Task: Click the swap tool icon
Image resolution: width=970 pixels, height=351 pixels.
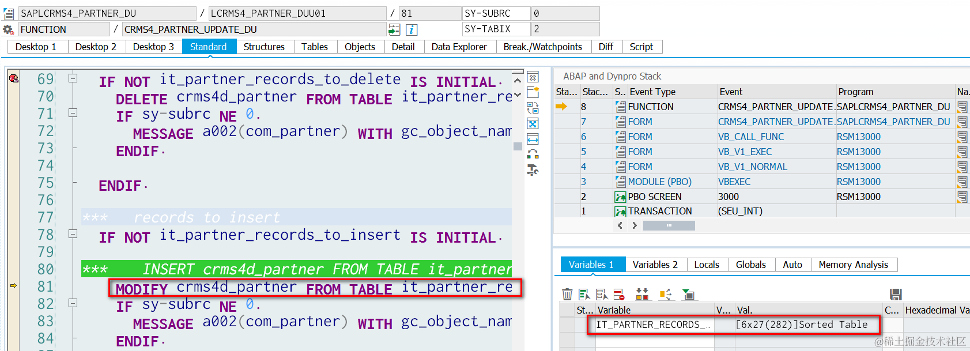Action: (533, 108)
